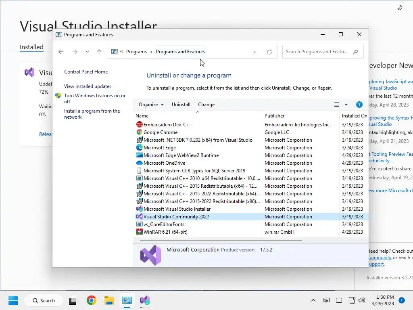Select Microsoft Visual C++ 2010 x64 Redistributable icon
The width and height of the screenshot is (413, 310).
click(139, 178)
